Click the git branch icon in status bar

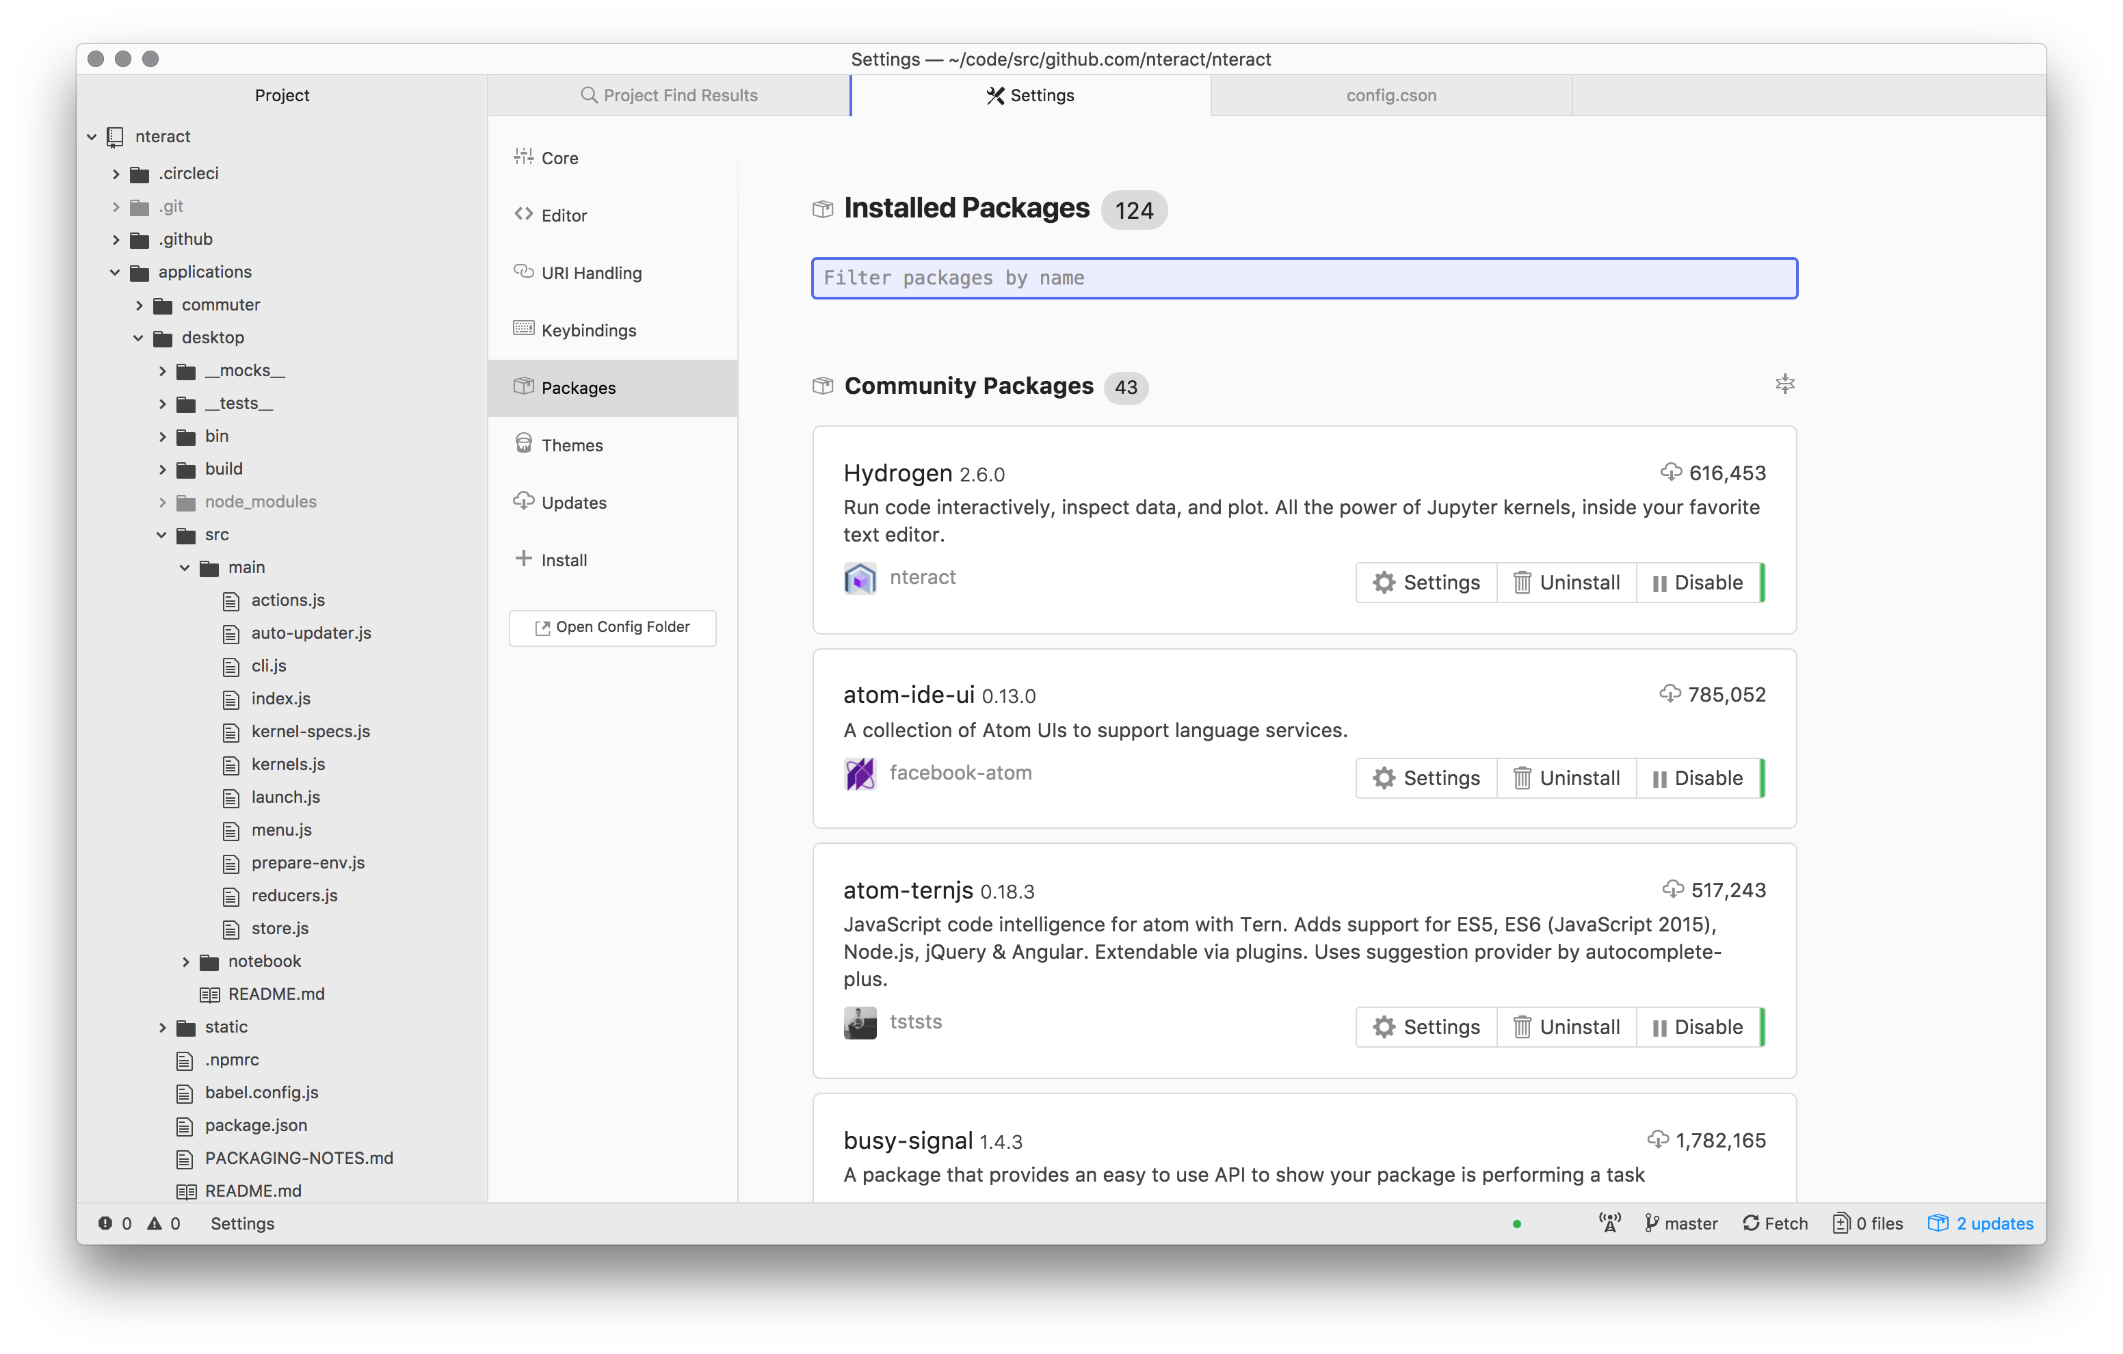click(x=1651, y=1223)
